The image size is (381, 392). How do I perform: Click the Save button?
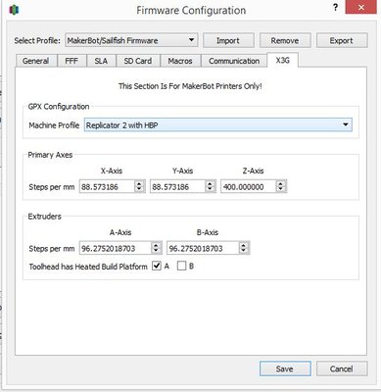click(285, 369)
